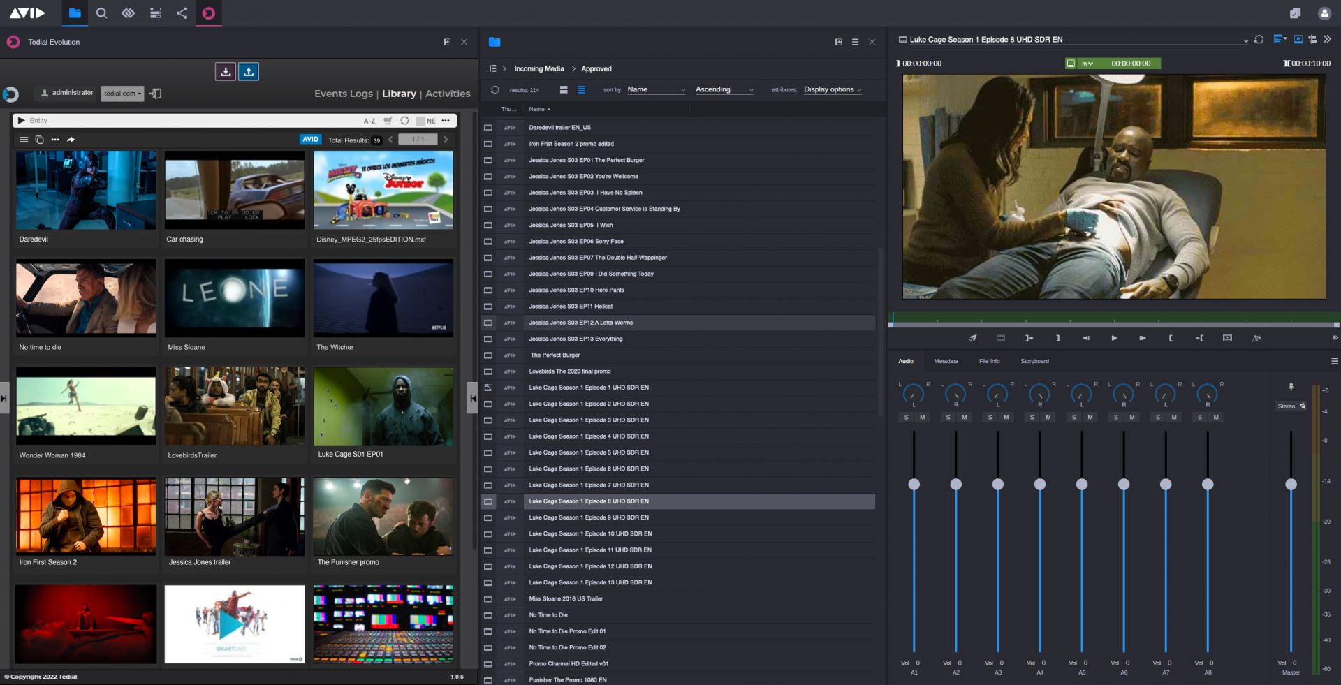Navigate to Incoming Media in the breadcrumb
Image resolution: width=1341 pixels, height=685 pixels.
point(538,68)
